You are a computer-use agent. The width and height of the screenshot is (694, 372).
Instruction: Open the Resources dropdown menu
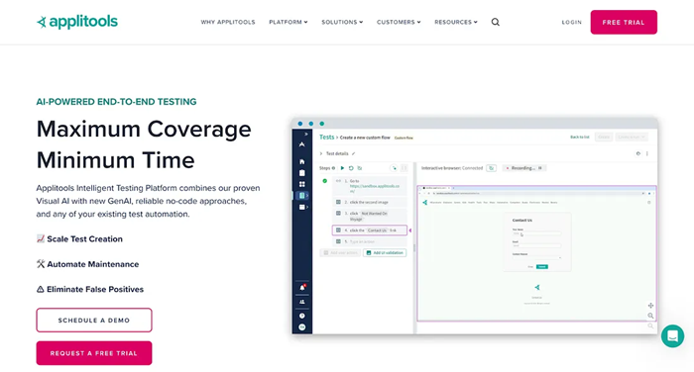[456, 22]
